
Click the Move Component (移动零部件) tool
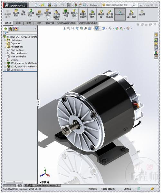(x=48, y=13)
